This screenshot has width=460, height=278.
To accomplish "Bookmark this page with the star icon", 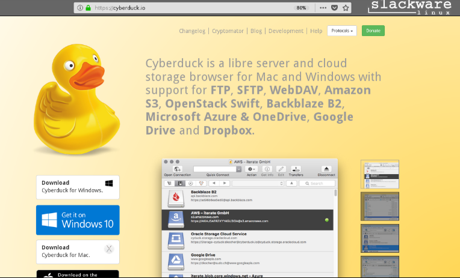I will click(x=346, y=8).
